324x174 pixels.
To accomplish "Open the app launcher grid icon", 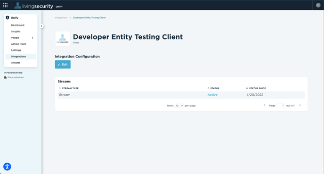I will 5,5.
